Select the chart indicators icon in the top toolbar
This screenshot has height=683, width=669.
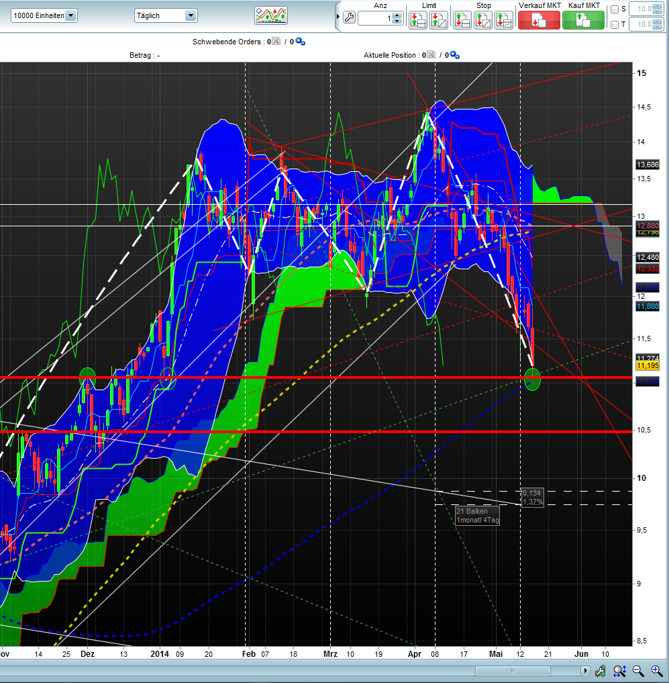[x=271, y=15]
